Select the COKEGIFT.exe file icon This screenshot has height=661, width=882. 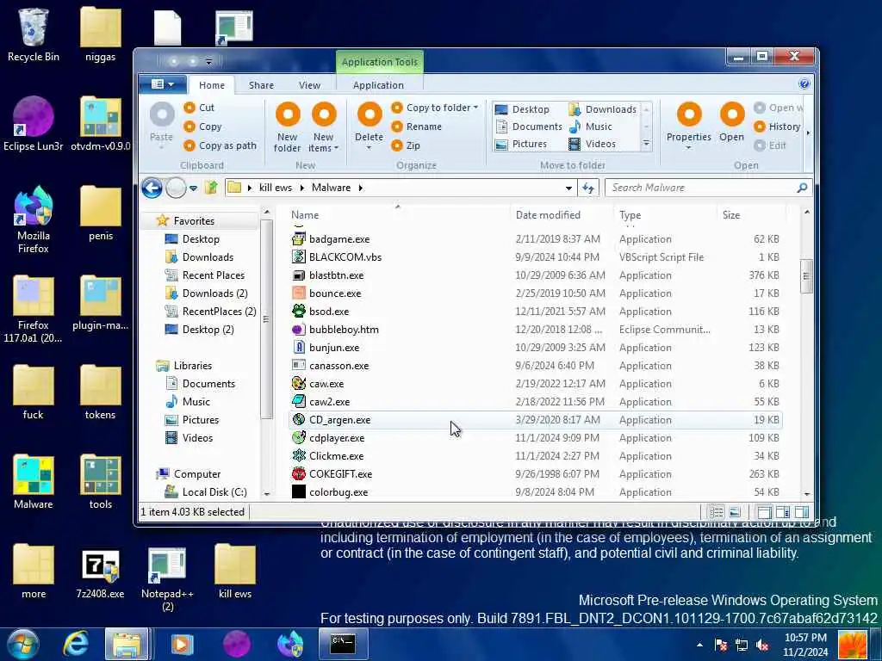click(x=299, y=474)
